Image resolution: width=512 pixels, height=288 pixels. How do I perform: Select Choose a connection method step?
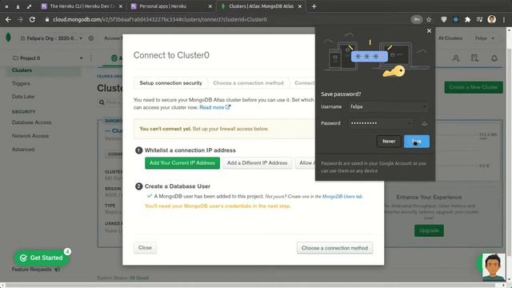click(x=248, y=83)
